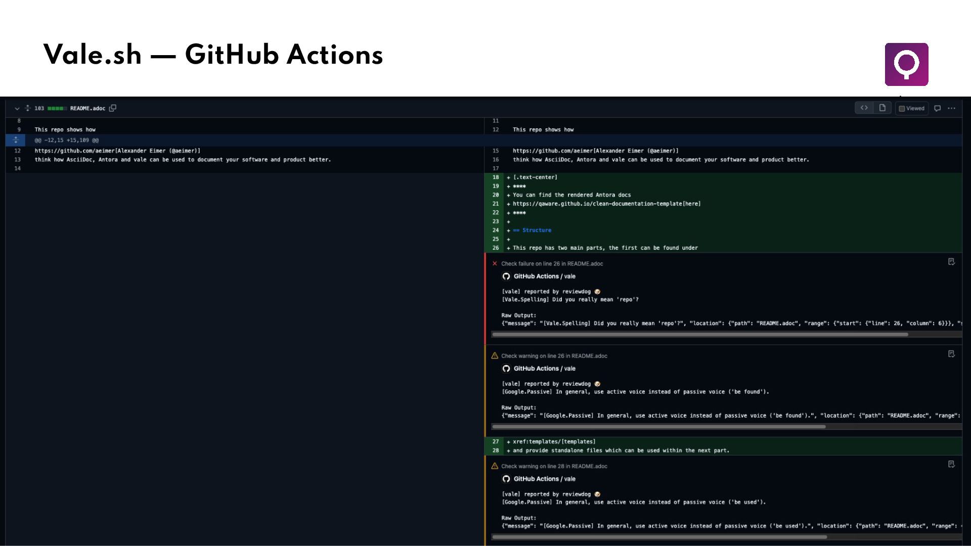Expand all lines icon next to 103
The image size is (971, 546).
pyautogui.click(x=28, y=108)
